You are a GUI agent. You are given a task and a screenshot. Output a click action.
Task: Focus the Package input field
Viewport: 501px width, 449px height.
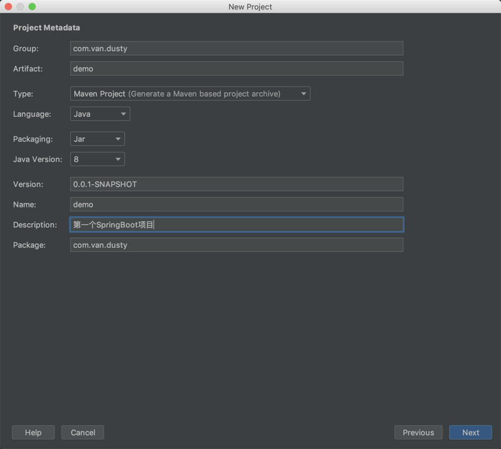236,245
